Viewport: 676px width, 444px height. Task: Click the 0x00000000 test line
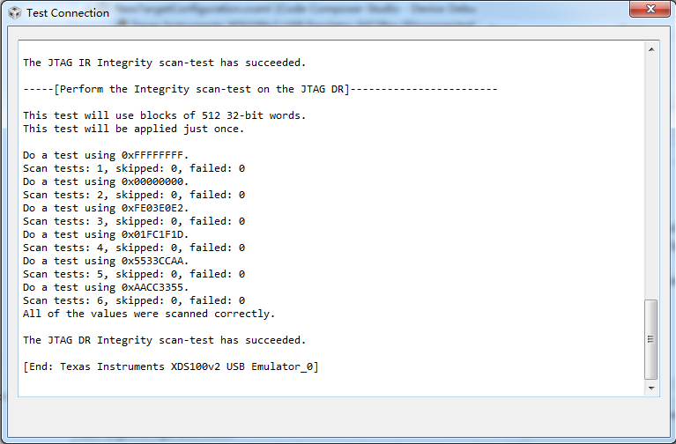[x=106, y=181]
